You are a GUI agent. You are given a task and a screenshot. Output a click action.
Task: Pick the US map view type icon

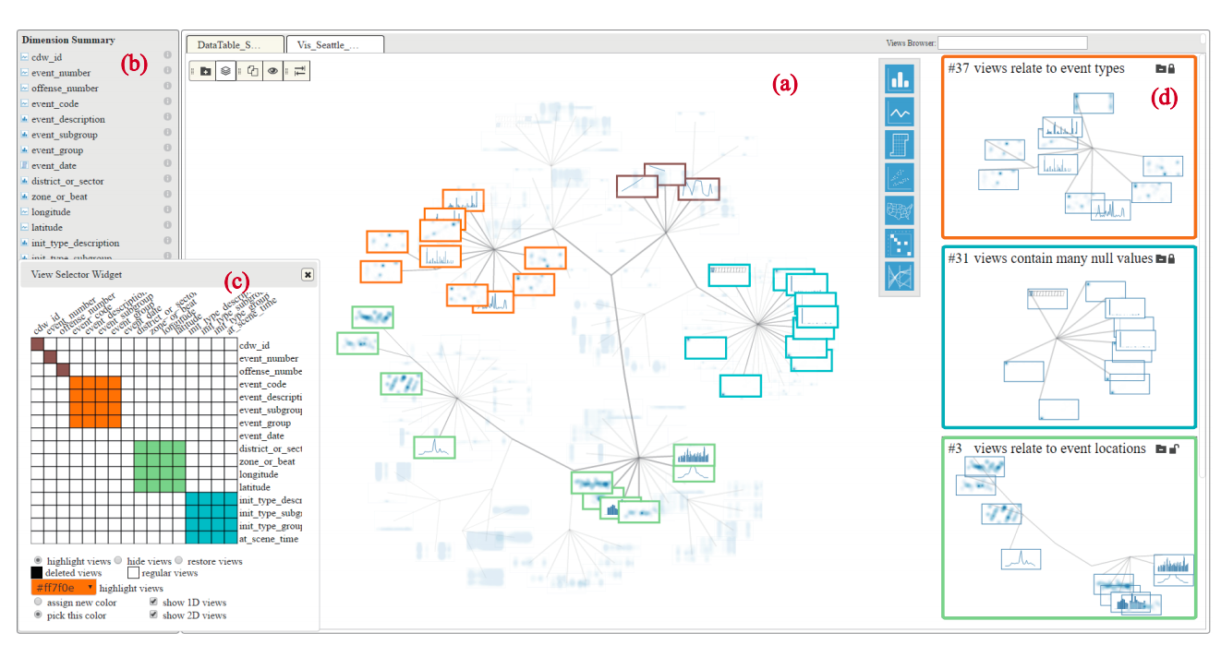pos(899,211)
